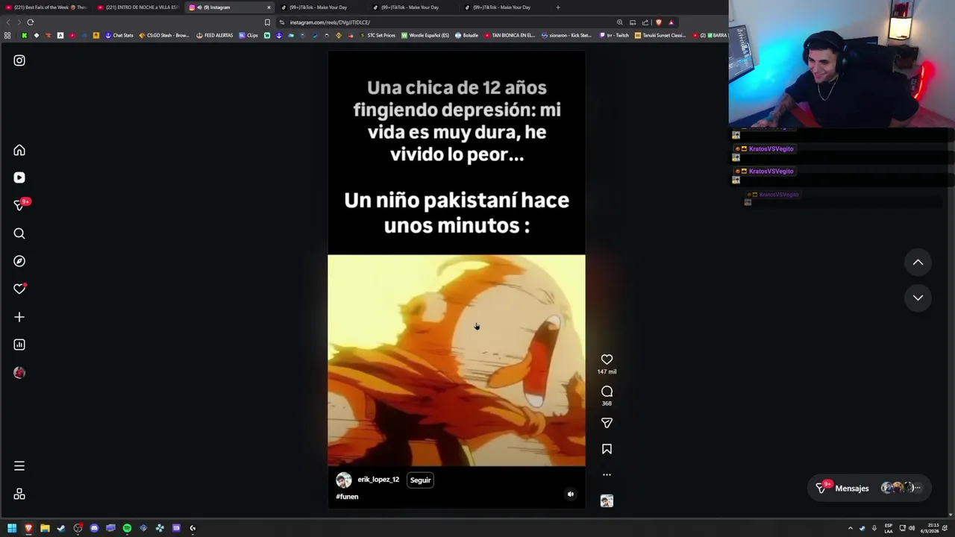Open the TAN BIONICA EN EL... bookmark
The width and height of the screenshot is (955, 537).
(510, 35)
